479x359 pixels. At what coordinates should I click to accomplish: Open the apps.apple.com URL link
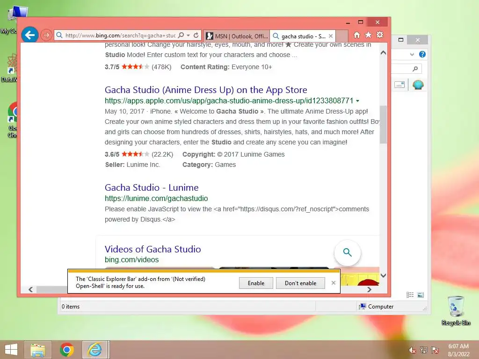pos(229,101)
